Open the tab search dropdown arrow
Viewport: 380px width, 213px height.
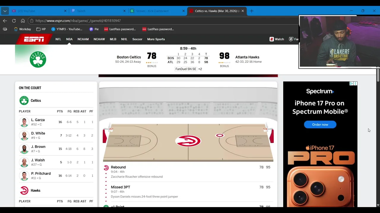5,11
